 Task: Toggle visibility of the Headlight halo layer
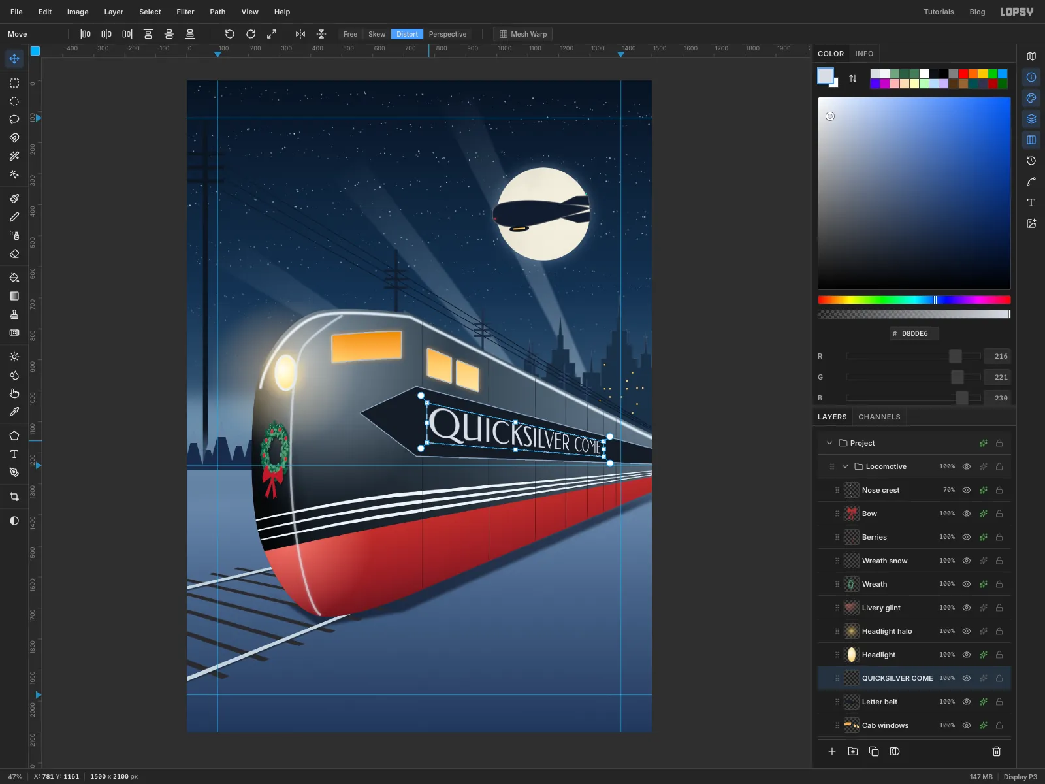pyautogui.click(x=967, y=631)
